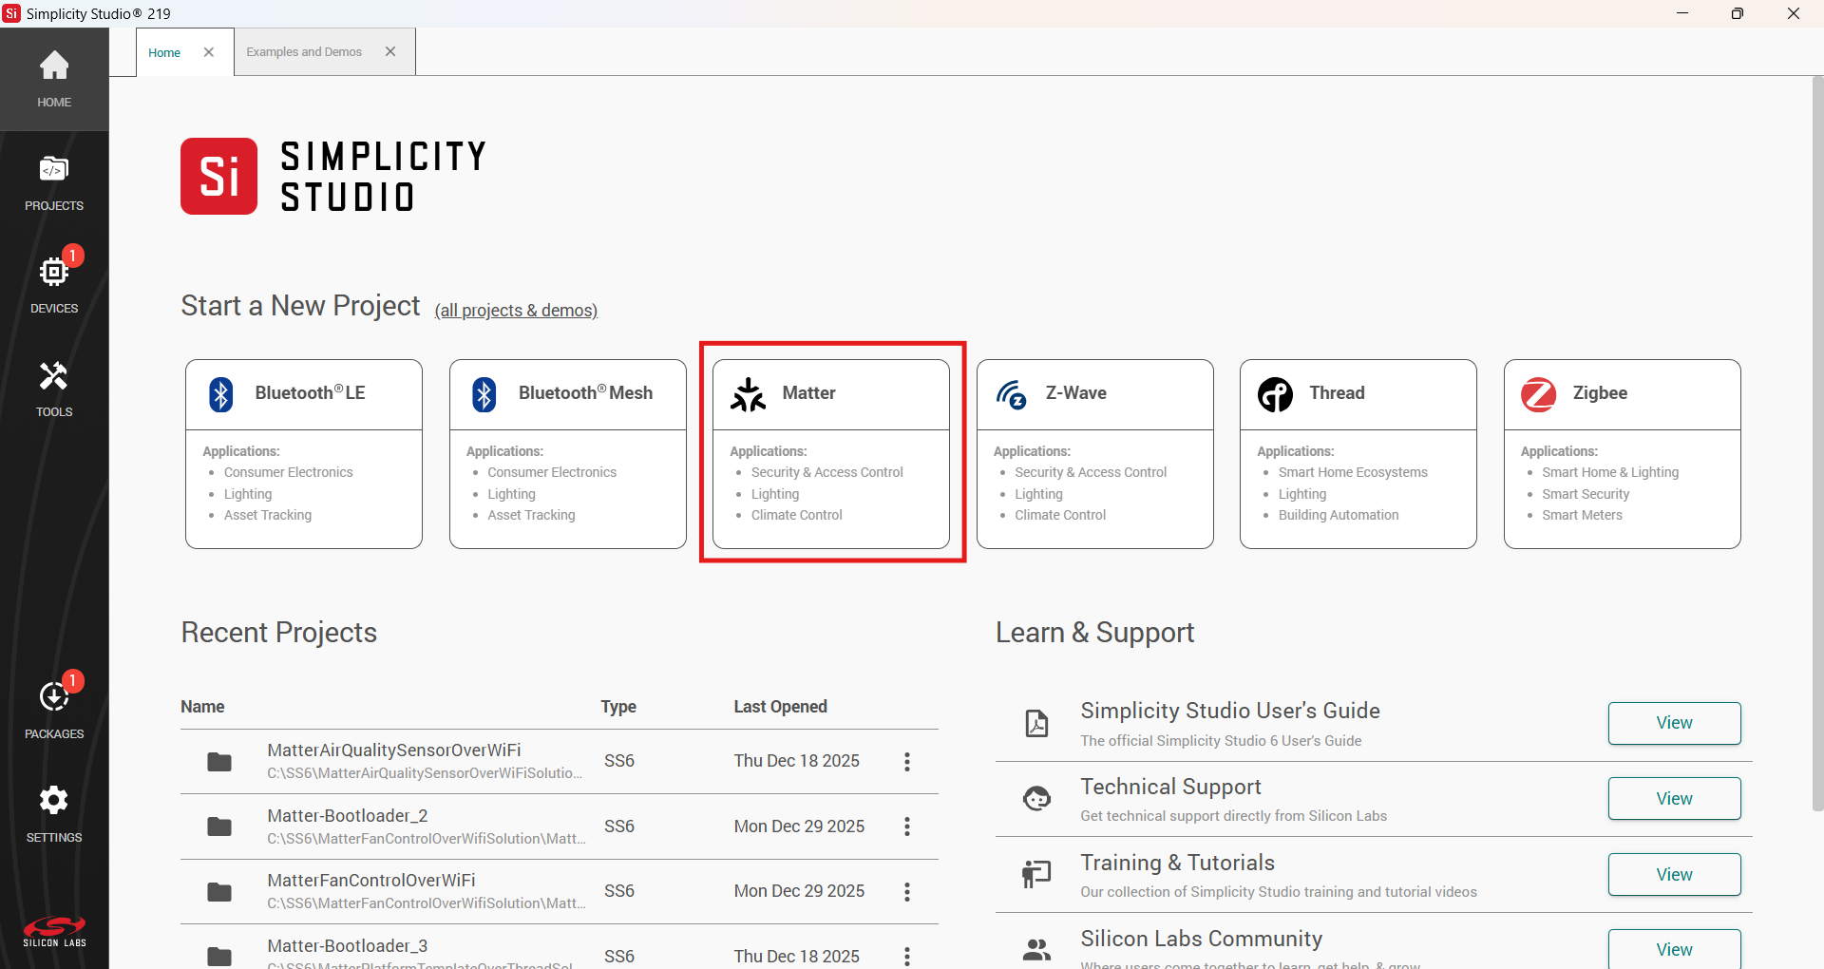Image resolution: width=1824 pixels, height=969 pixels.
Task: Open the Projects panel from the sidebar
Action: tap(53, 182)
